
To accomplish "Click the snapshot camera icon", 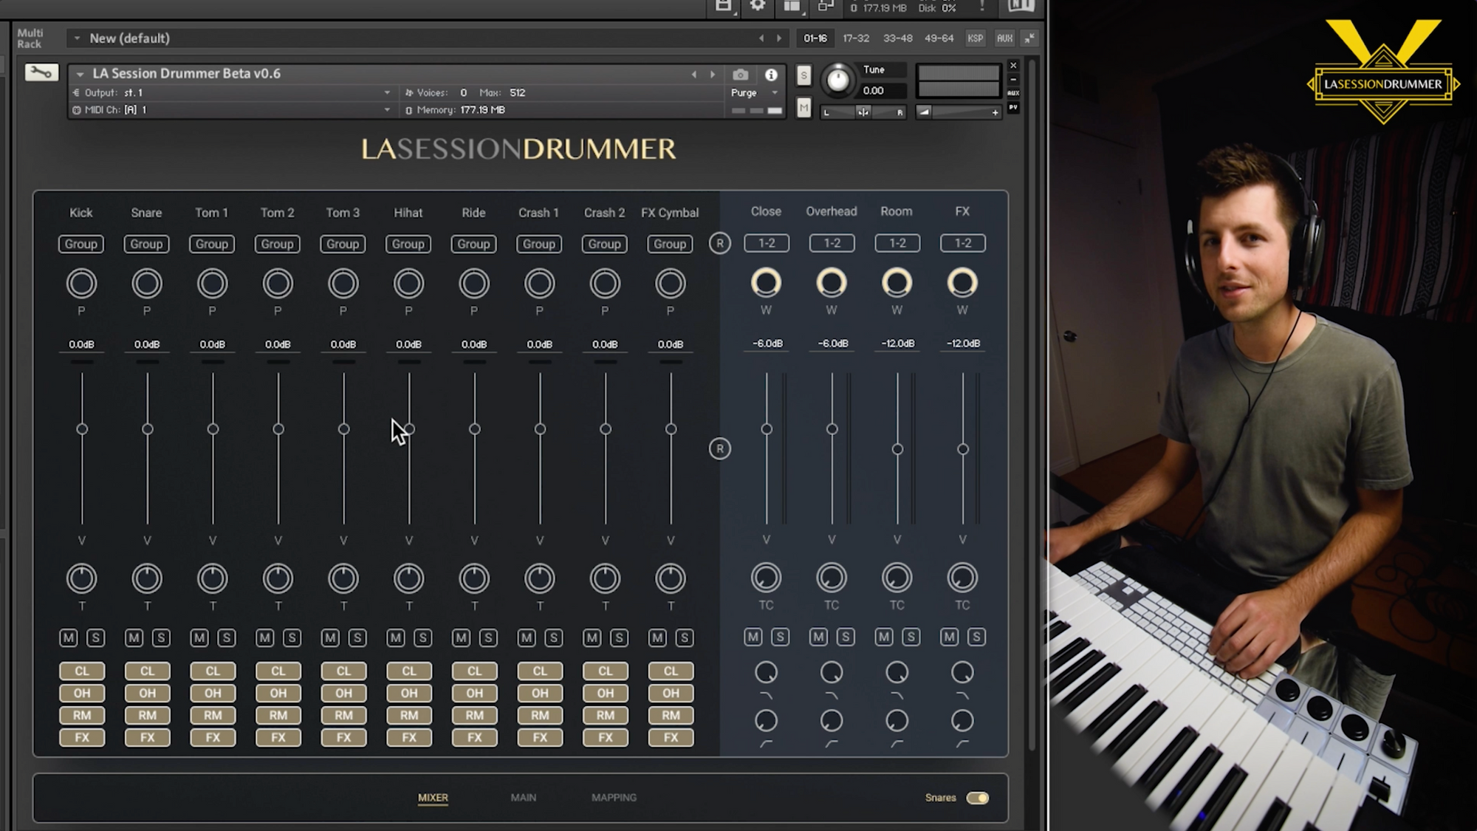I will tap(740, 75).
